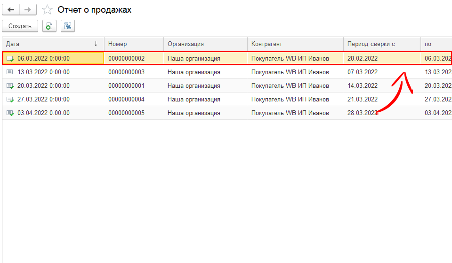Add report to favorites with star icon

pos(47,9)
